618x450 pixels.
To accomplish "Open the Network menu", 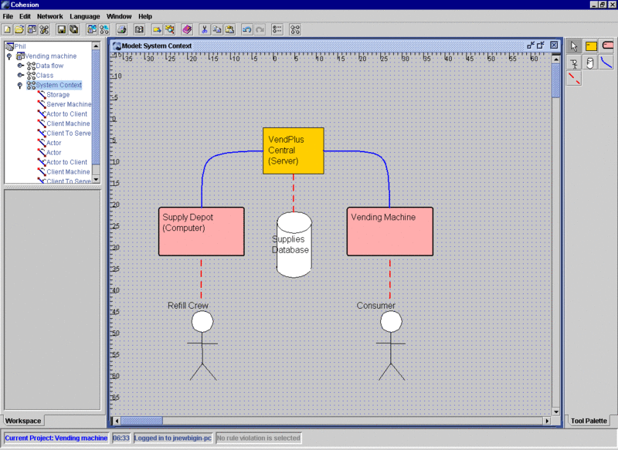I will [x=50, y=16].
